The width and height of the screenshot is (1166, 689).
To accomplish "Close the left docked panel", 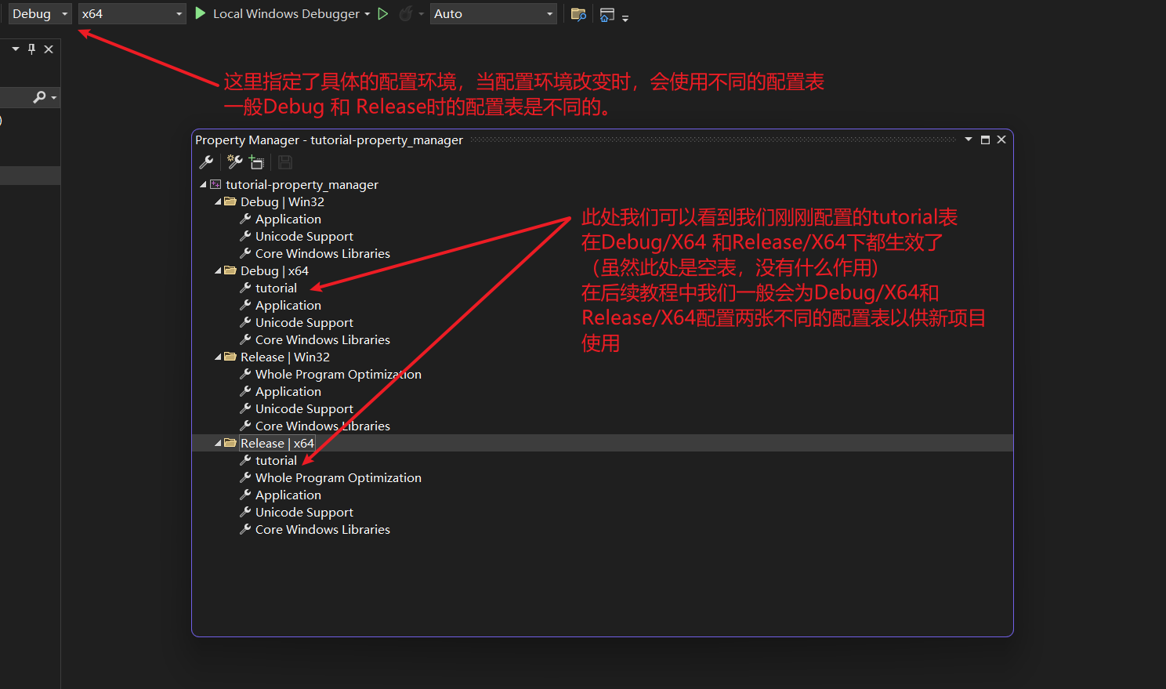I will pos(49,49).
